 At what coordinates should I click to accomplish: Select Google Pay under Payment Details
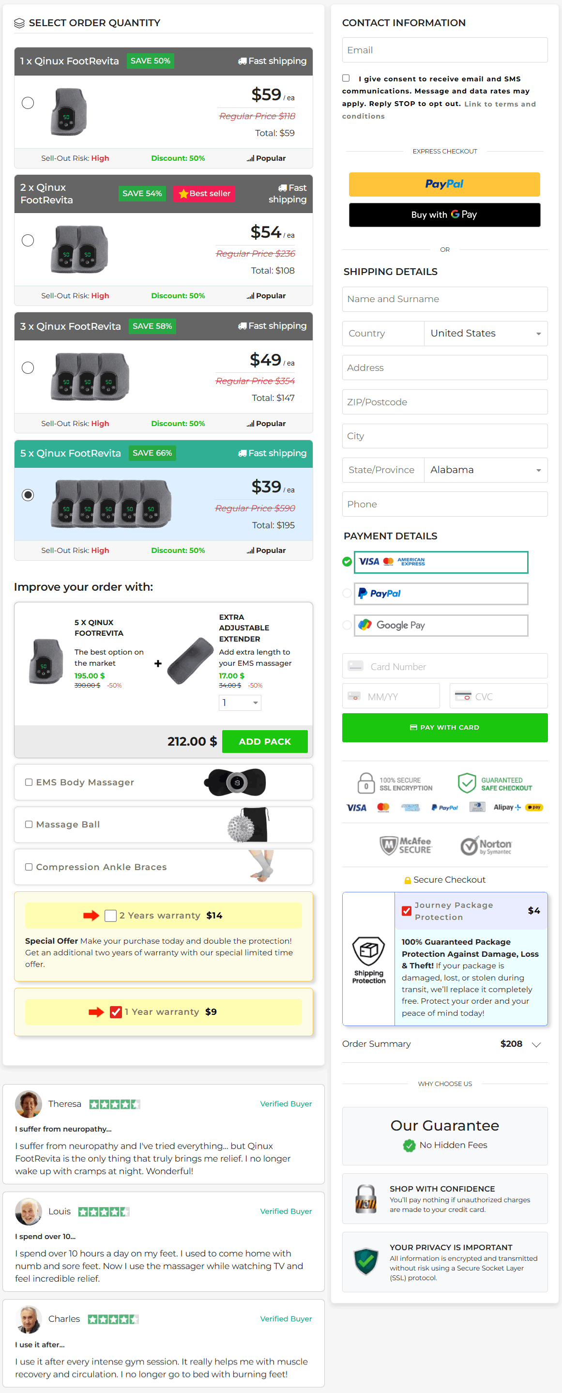[x=347, y=625]
